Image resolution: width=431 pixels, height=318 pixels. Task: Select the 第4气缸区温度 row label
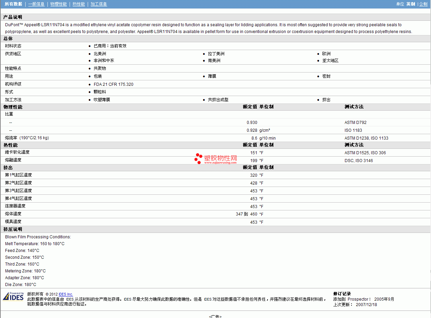click(18, 198)
